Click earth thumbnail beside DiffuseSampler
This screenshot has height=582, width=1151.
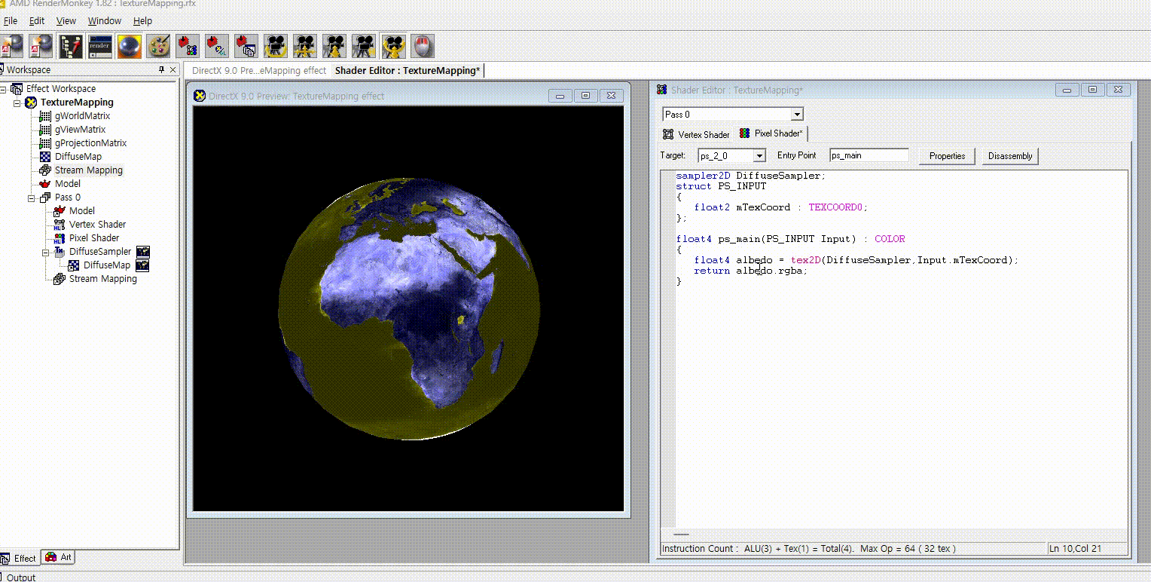[x=142, y=252]
